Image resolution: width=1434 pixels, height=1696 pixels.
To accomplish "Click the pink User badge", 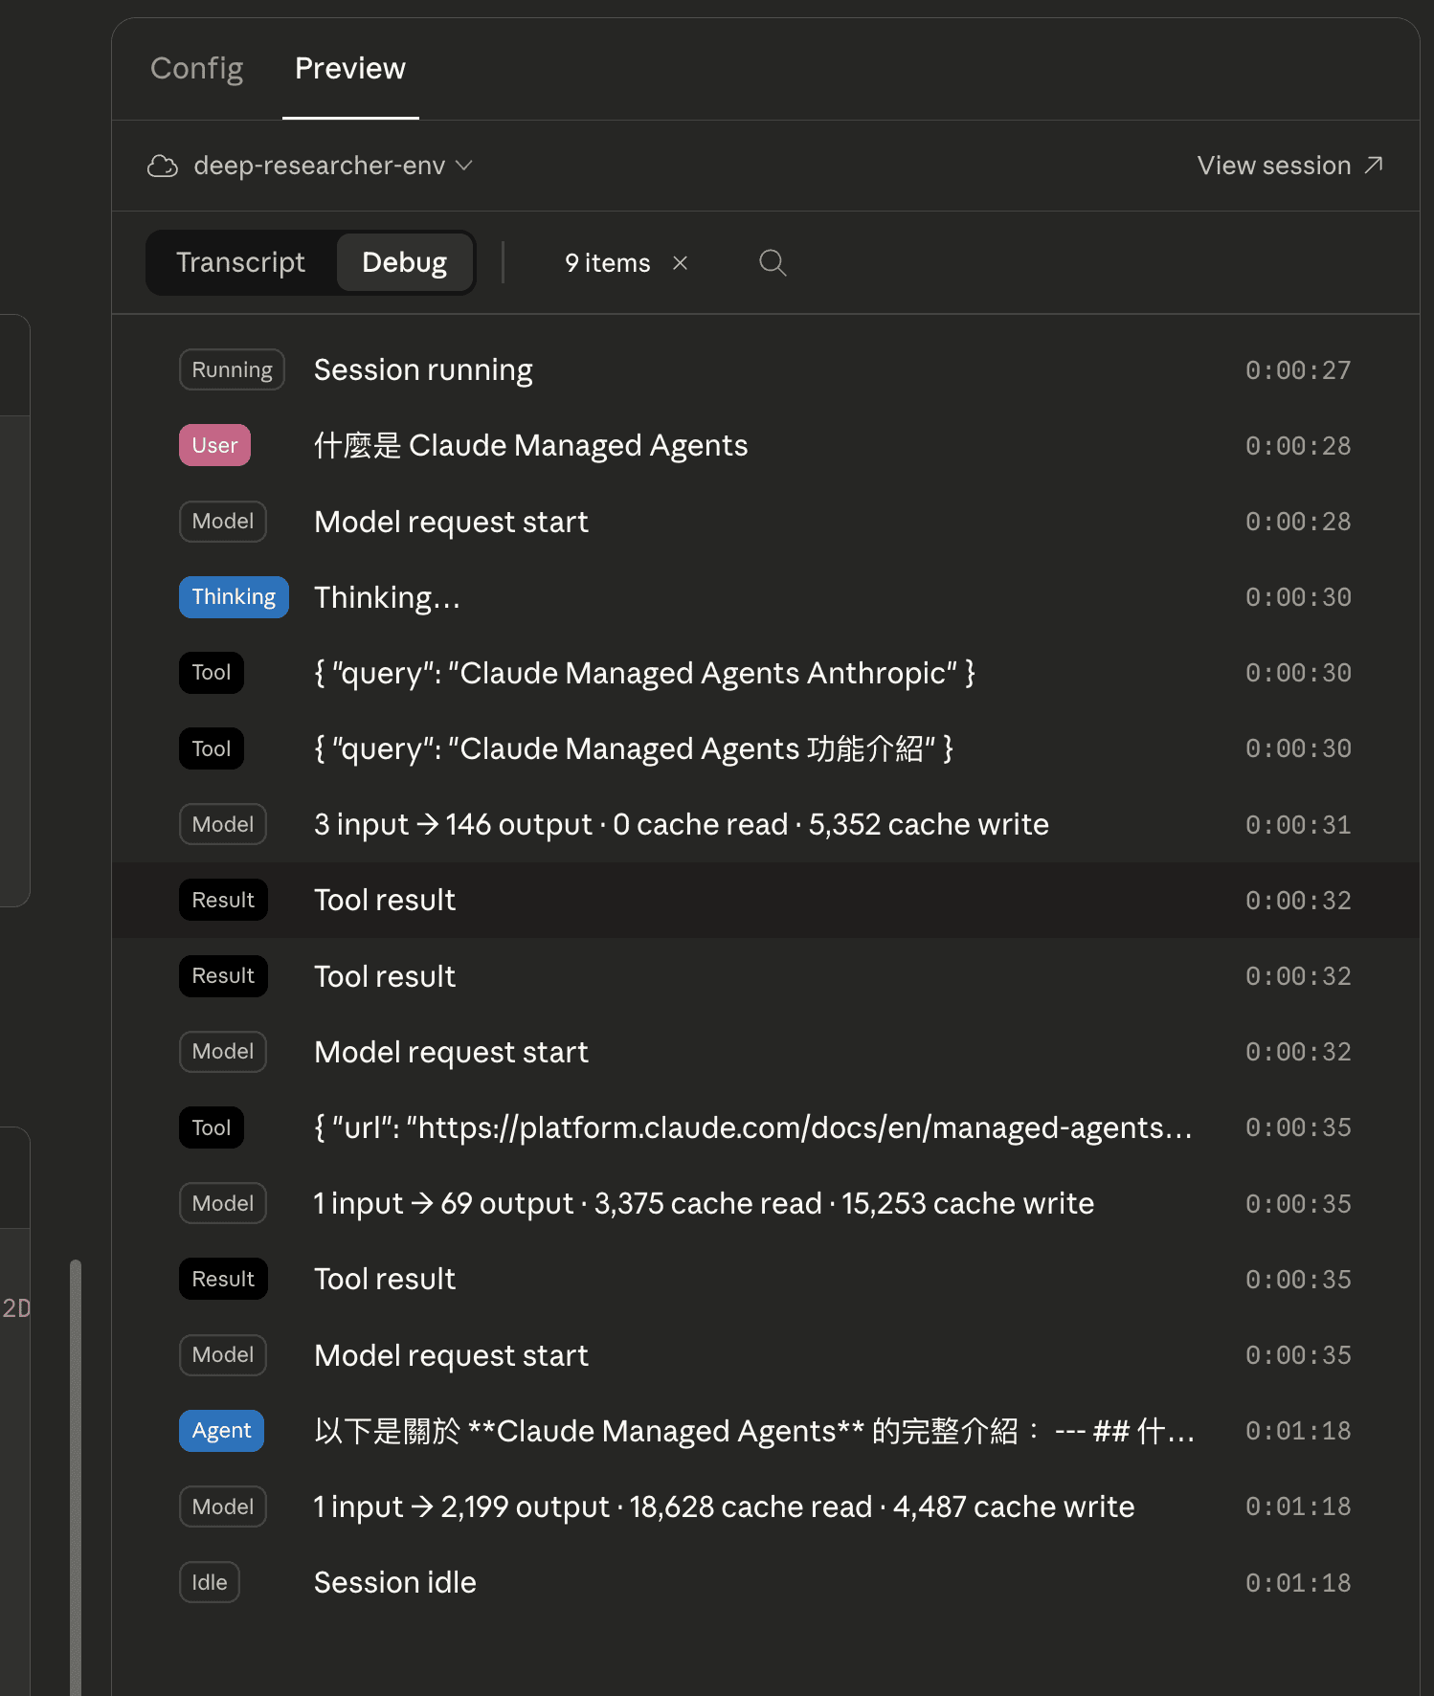I will (214, 445).
